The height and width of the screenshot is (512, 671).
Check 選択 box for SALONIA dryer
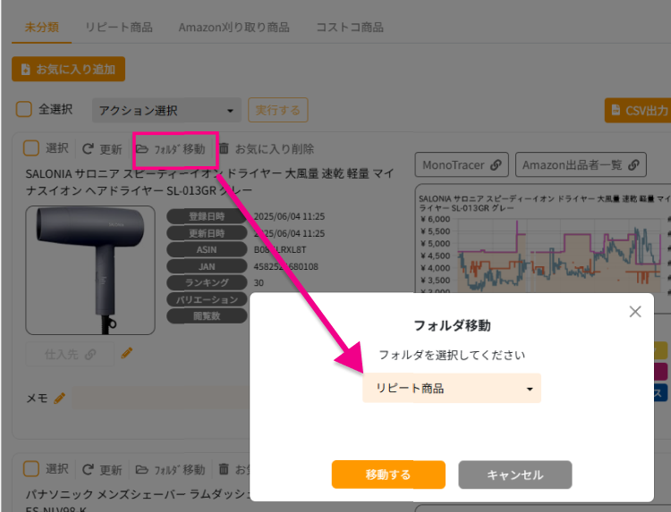(31, 148)
